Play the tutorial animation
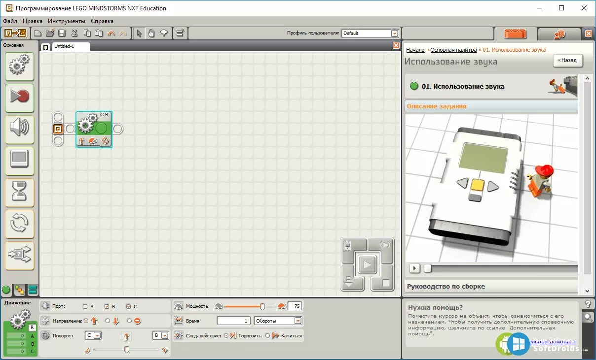 415,268
